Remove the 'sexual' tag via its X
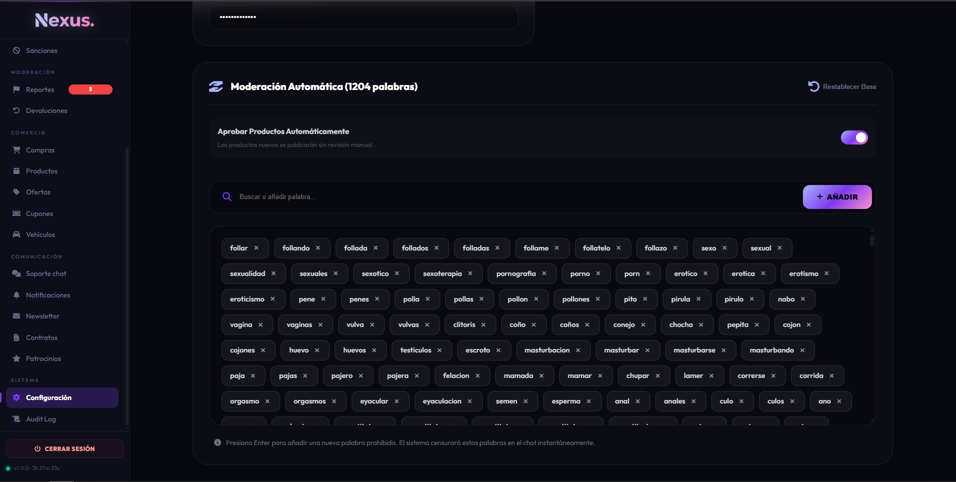 pyautogui.click(x=779, y=248)
